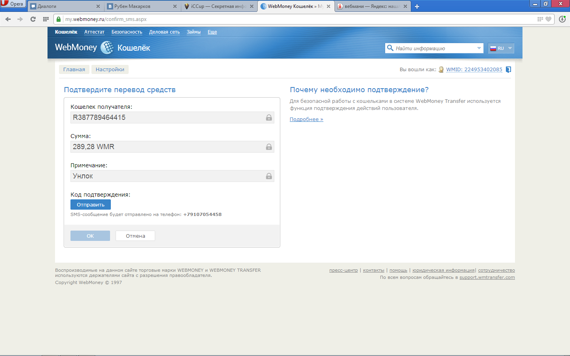Open the Еще menu item
Screen dimensions: 570x356
[212, 32]
